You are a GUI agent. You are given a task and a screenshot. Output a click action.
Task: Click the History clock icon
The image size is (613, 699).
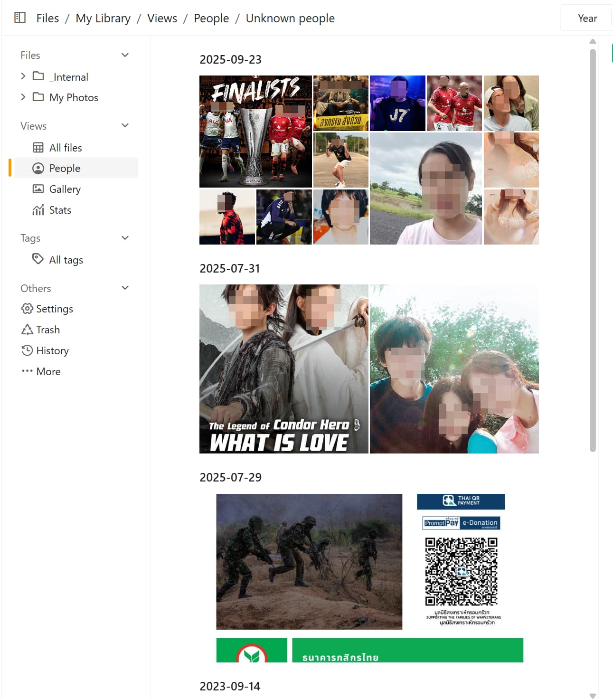tap(27, 350)
